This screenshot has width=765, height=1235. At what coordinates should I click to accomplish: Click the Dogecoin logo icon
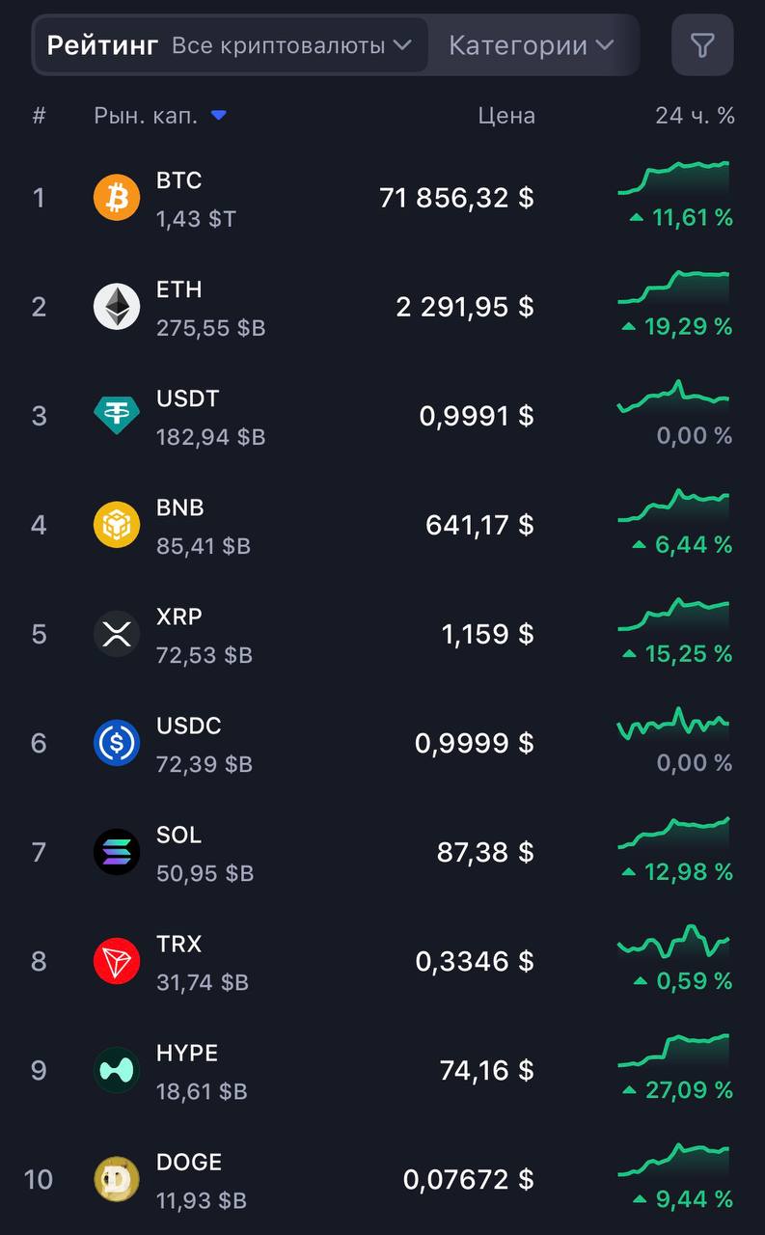pos(117,1179)
